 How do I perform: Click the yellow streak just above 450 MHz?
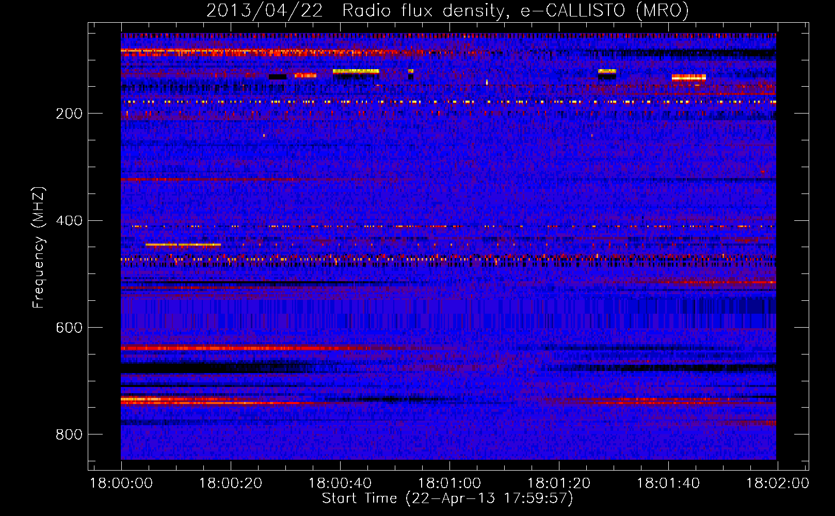[x=183, y=245]
